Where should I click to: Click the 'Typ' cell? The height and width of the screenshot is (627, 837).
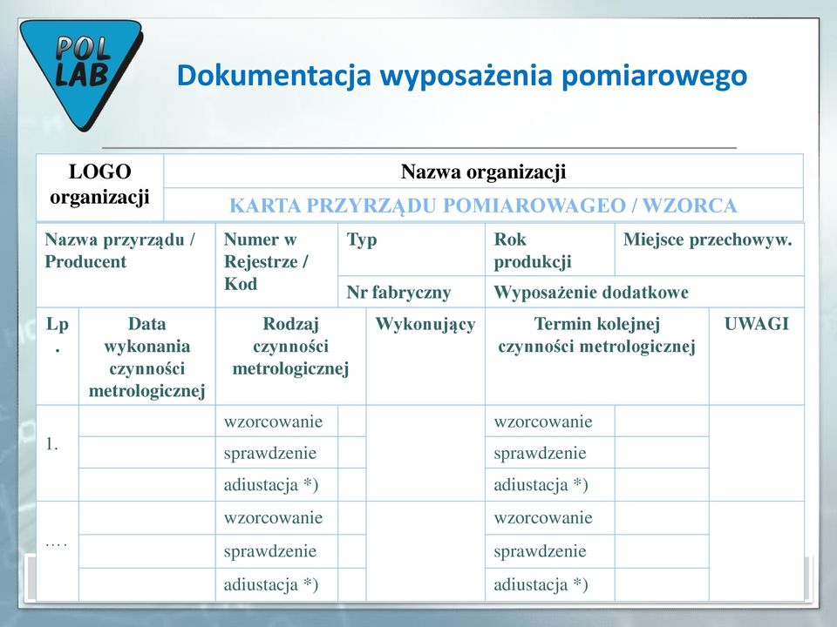coord(412,249)
